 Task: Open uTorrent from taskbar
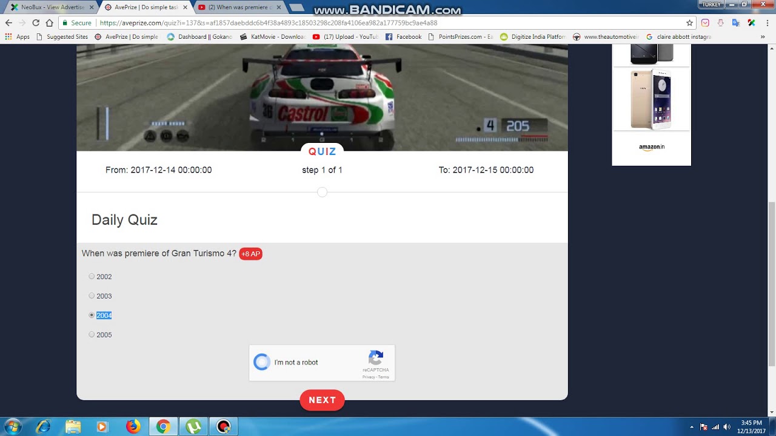point(193,426)
